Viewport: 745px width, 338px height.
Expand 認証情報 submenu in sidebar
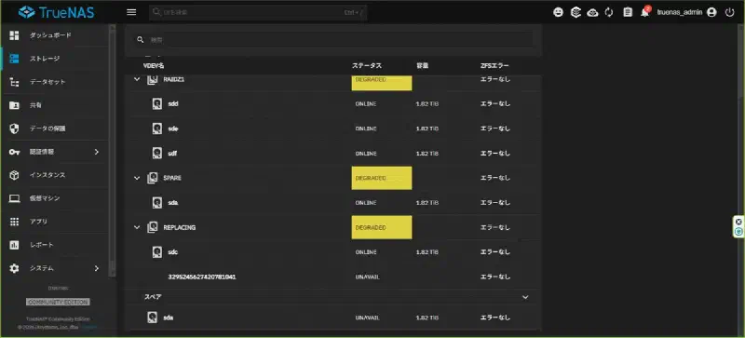point(55,152)
